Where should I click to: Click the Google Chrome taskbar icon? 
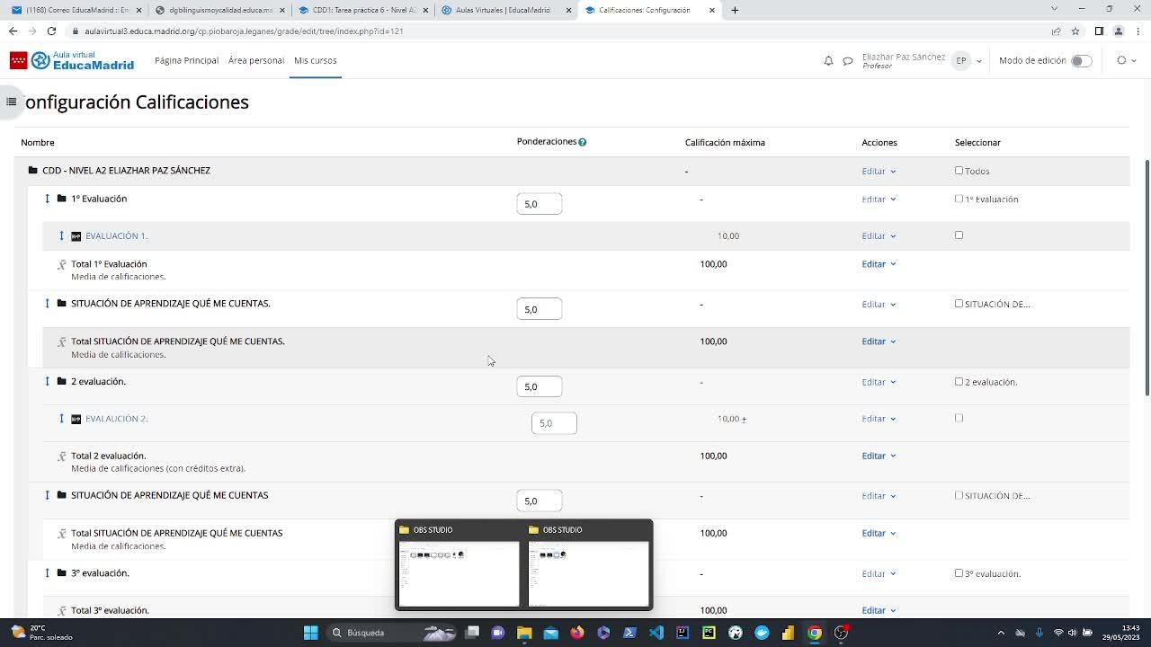[815, 633]
